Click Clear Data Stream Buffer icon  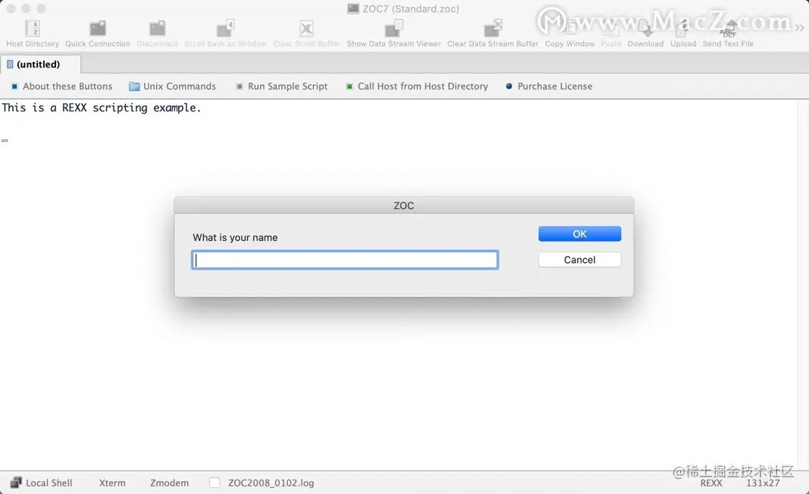(x=493, y=28)
